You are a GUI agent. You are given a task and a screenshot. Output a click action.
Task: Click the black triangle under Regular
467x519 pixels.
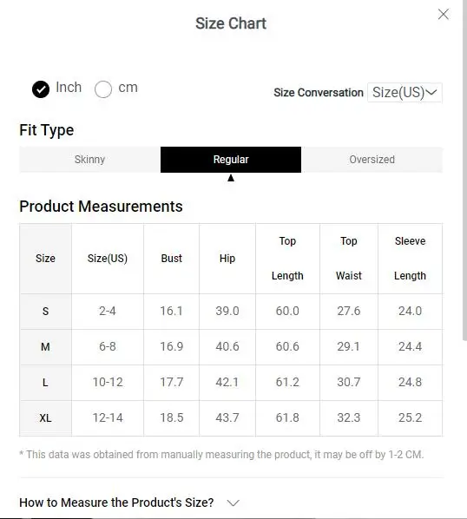click(231, 178)
